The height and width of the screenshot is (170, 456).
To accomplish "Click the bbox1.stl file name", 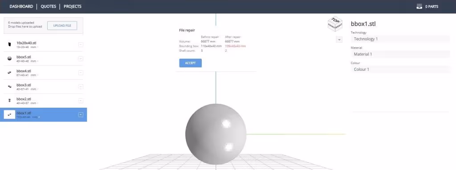I will click(24, 113).
